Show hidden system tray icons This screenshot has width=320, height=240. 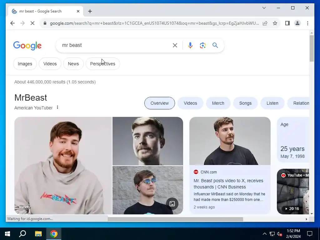coord(264,234)
